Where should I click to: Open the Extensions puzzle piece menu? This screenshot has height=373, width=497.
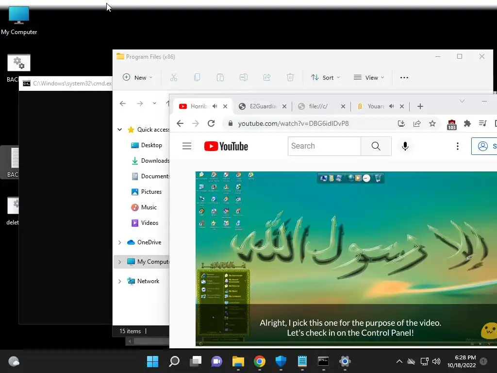467,124
